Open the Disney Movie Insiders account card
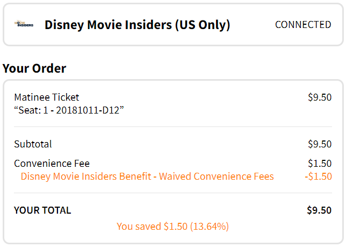Image resolution: width=346 pixels, height=247 pixels. 173,25
